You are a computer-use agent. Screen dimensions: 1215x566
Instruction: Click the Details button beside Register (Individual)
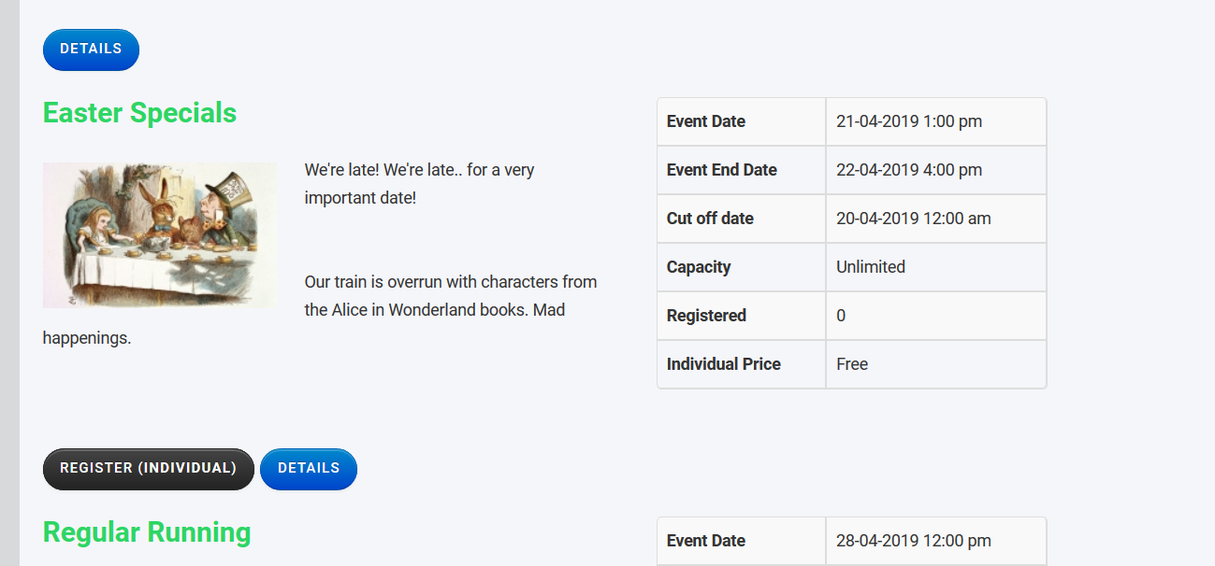click(x=308, y=469)
